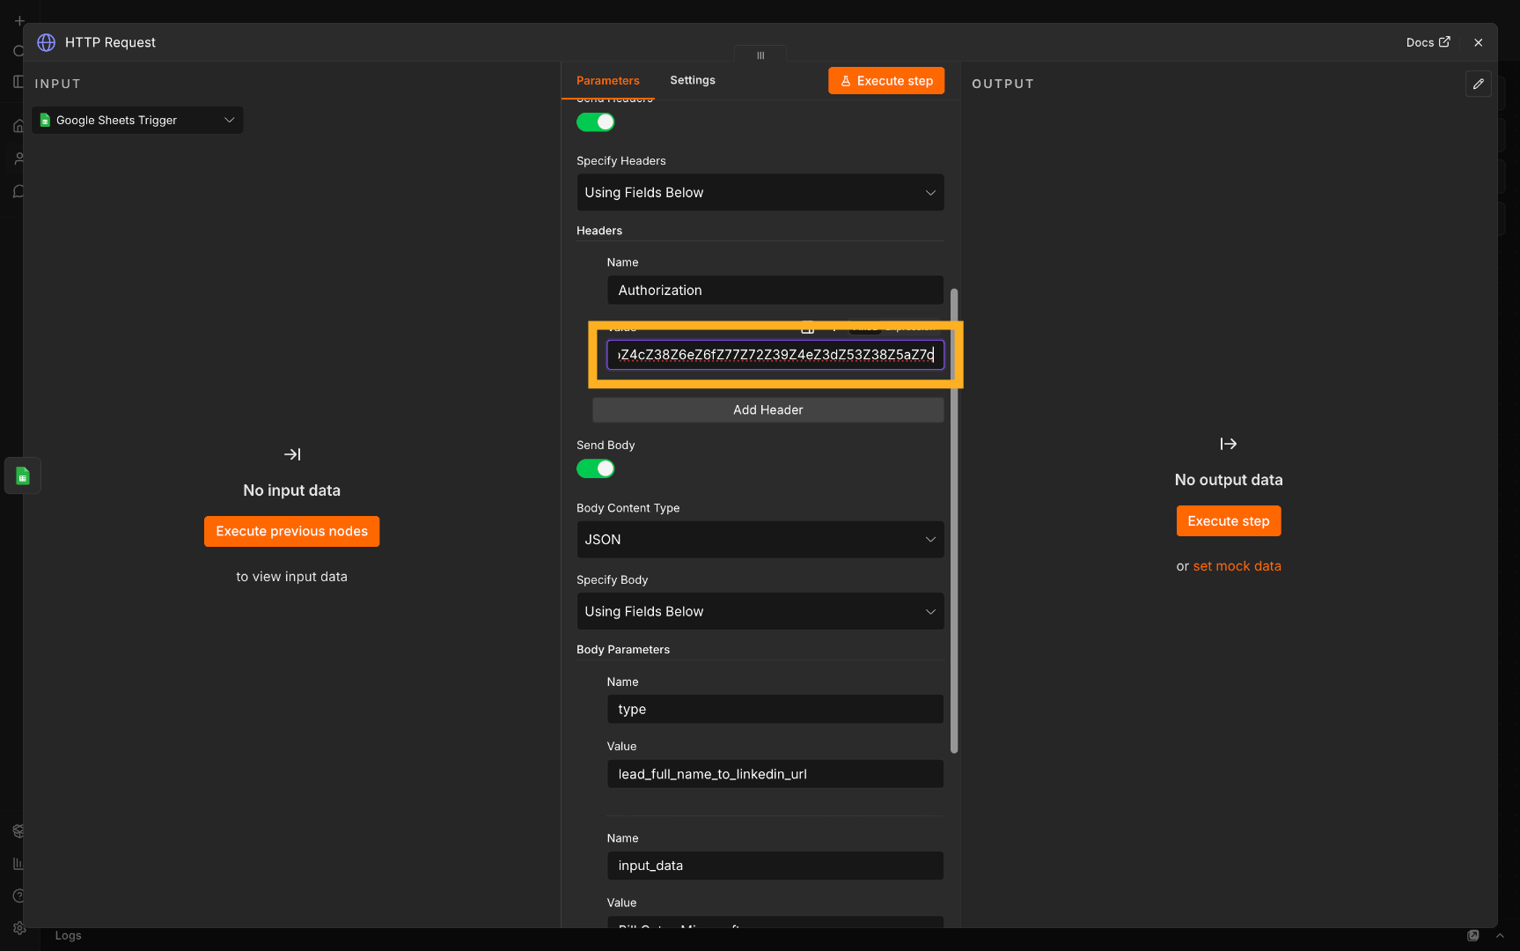Expand the Logs panel with the chevron
Viewport: 1520px width, 951px height.
1501,935
